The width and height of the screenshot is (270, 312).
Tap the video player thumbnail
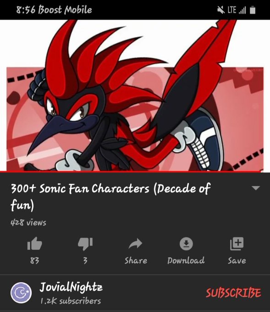(135, 95)
